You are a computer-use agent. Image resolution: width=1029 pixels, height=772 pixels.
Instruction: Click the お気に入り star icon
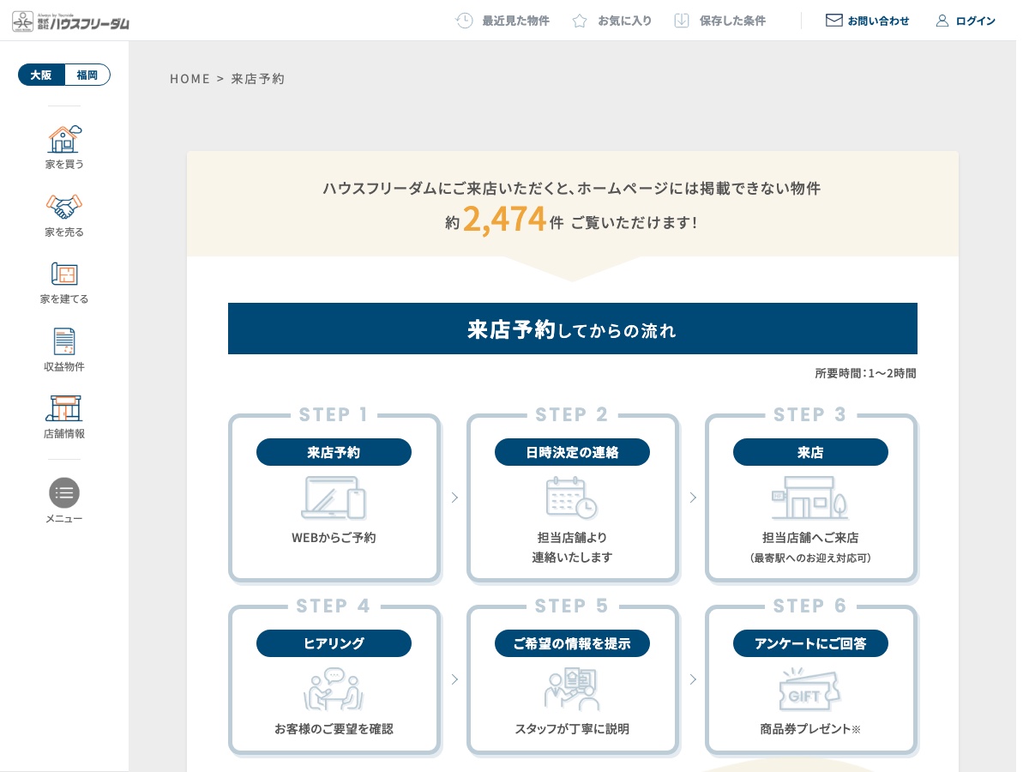click(580, 21)
